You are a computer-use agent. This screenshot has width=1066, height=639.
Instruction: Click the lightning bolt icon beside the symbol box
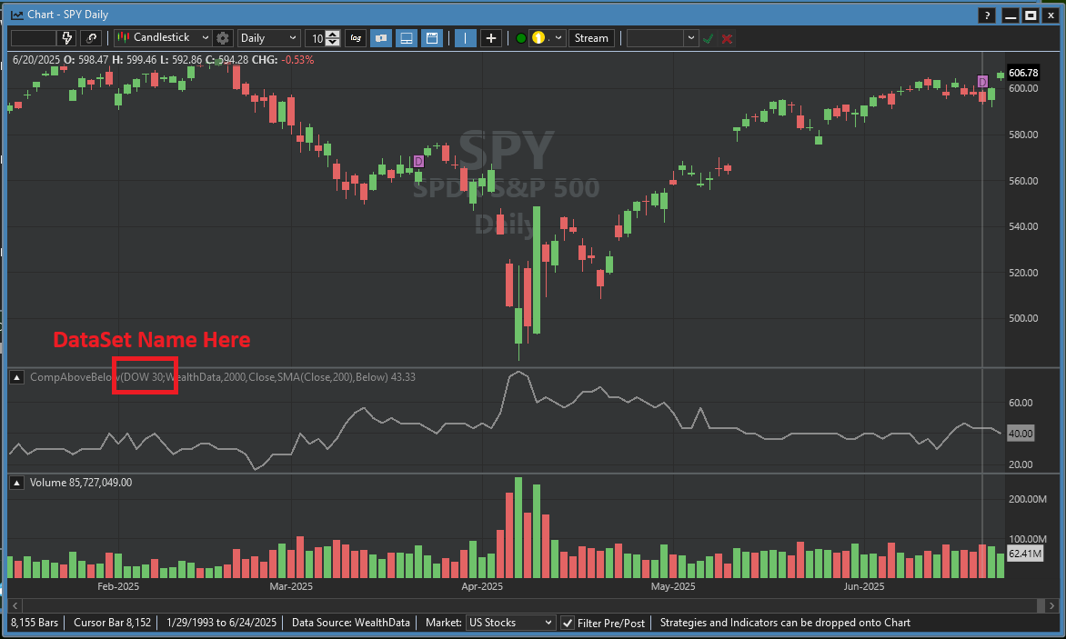coord(67,38)
